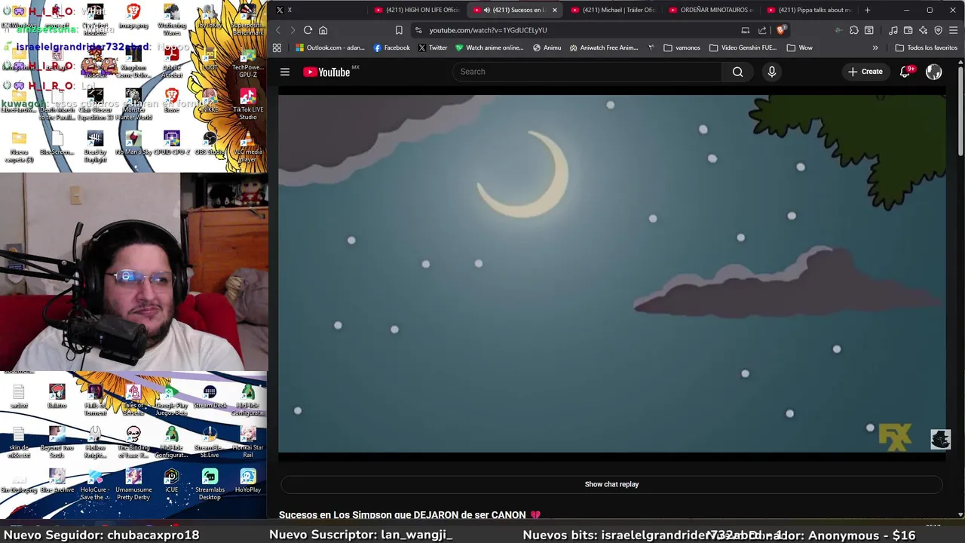
Task: Show chat replay under the video
Action: tap(611, 484)
